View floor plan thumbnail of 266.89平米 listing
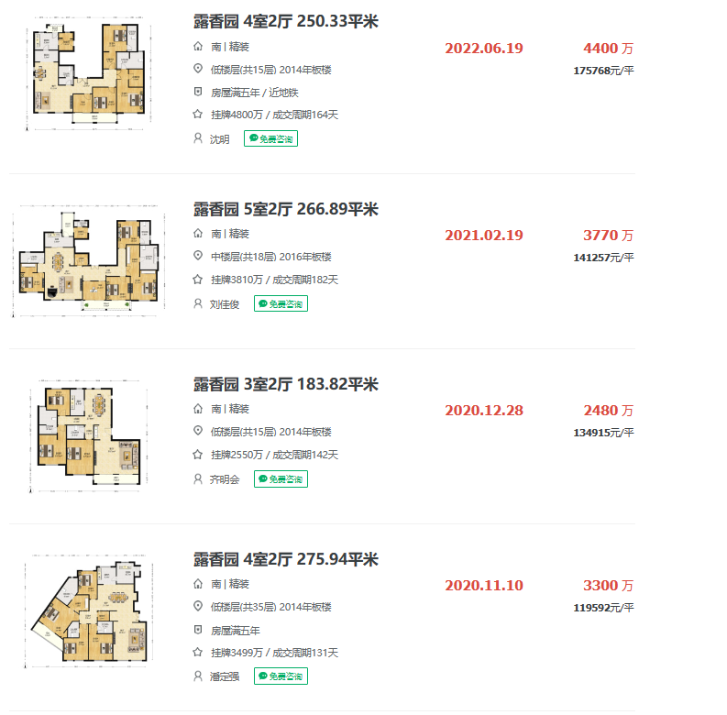The width and height of the screenshot is (727, 715). click(x=90, y=260)
